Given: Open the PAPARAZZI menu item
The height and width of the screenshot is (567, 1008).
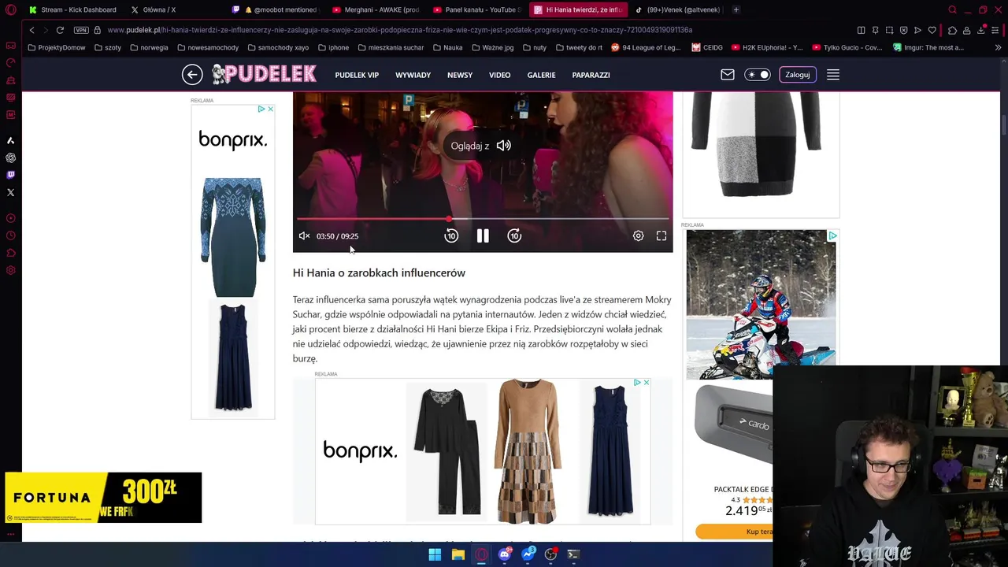Looking at the screenshot, I should (x=591, y=75).
